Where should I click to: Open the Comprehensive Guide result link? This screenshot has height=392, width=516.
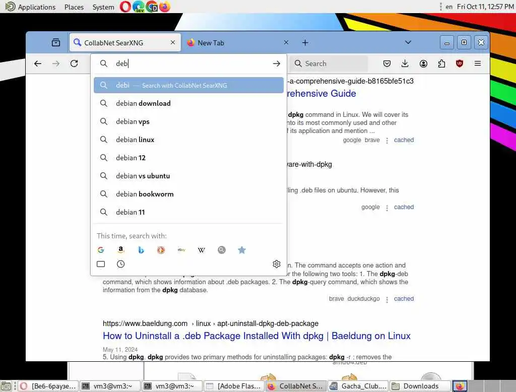(321, 94)
